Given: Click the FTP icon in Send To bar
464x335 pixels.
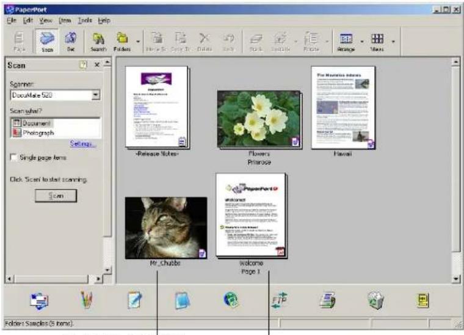Looking at the screenshot, I should click(280, 300).
